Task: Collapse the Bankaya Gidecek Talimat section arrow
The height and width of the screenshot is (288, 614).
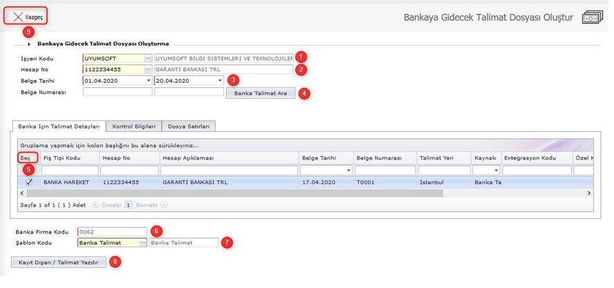Action: (x=29, y=44)
